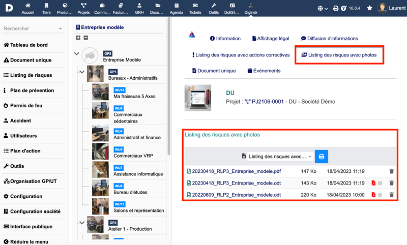Open the Outils top menu
Viewport: 407px width, 245px height.
[214, 8]
